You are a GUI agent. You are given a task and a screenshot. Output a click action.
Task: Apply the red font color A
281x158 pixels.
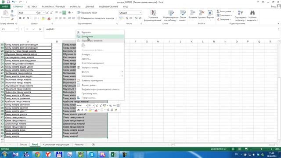pyautogui.click(x=49, y=18)
